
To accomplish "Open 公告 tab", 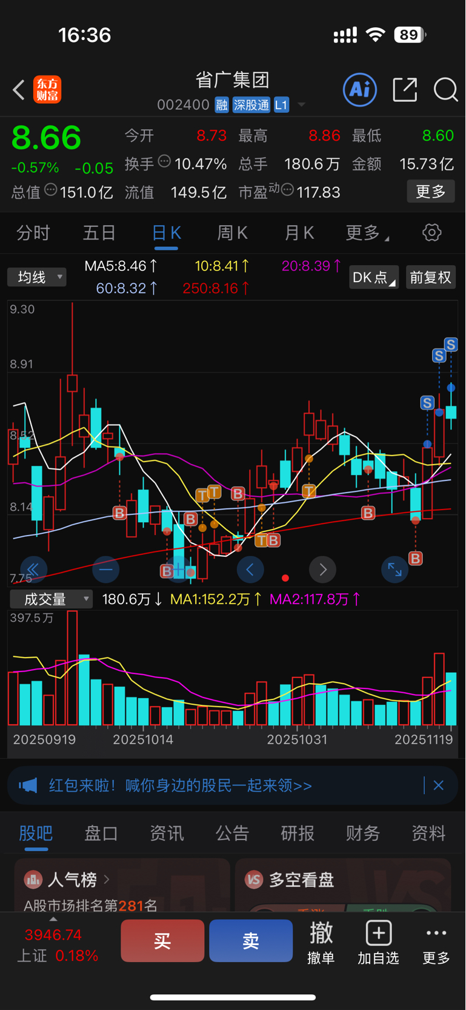I will click(x=232, y=833).
